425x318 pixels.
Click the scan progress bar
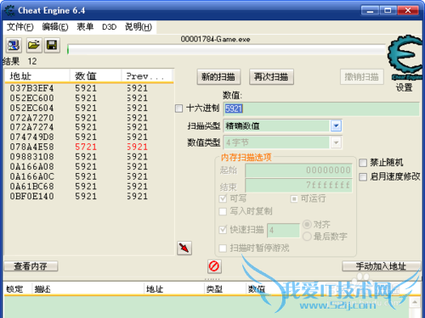coord(226,50)
